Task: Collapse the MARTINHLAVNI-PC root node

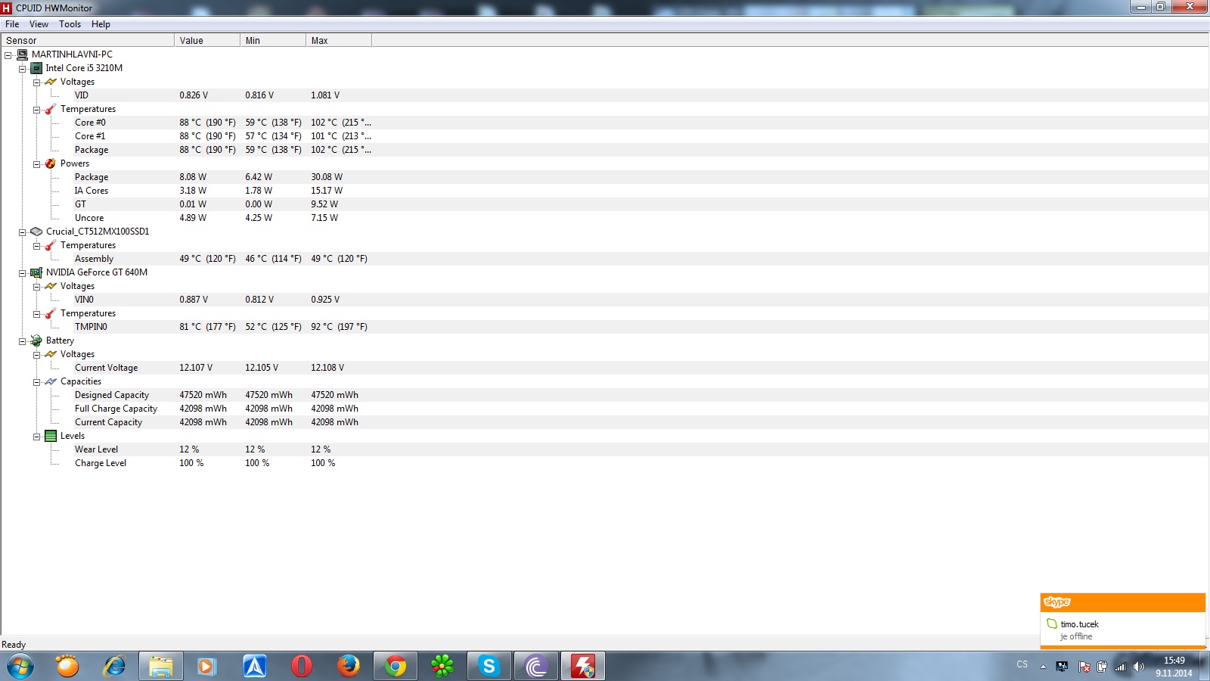Action: click(8, 55)
